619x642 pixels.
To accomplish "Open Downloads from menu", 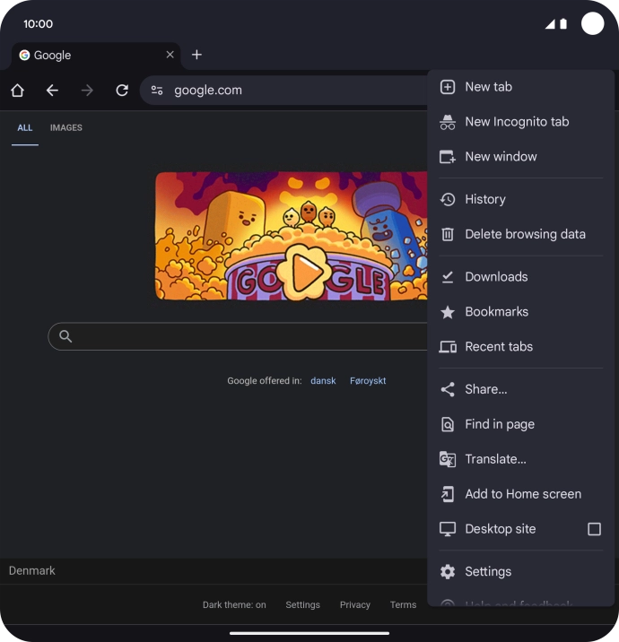I will coord(520,277).
